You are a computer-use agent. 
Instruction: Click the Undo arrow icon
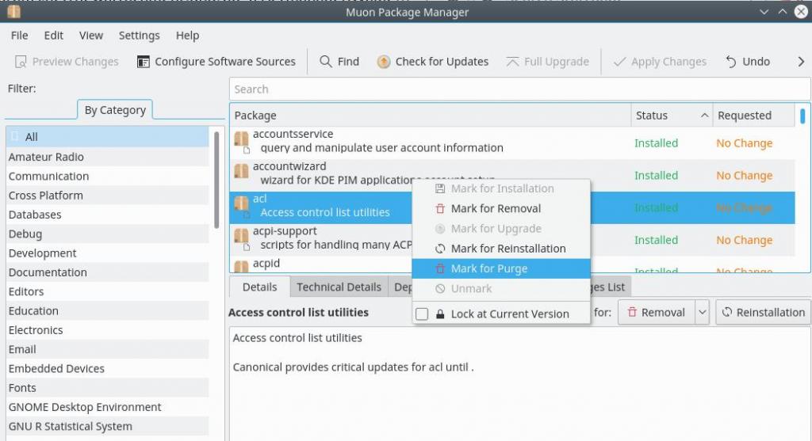[731, 62]
